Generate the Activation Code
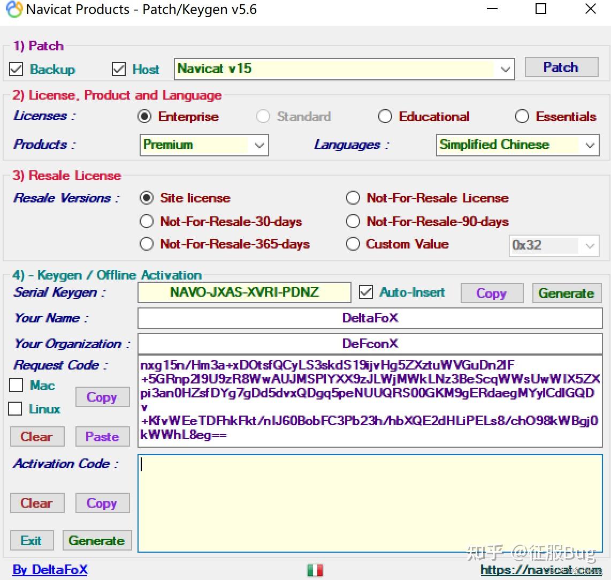Screen dimensions: 611x580 click(97, 540)
